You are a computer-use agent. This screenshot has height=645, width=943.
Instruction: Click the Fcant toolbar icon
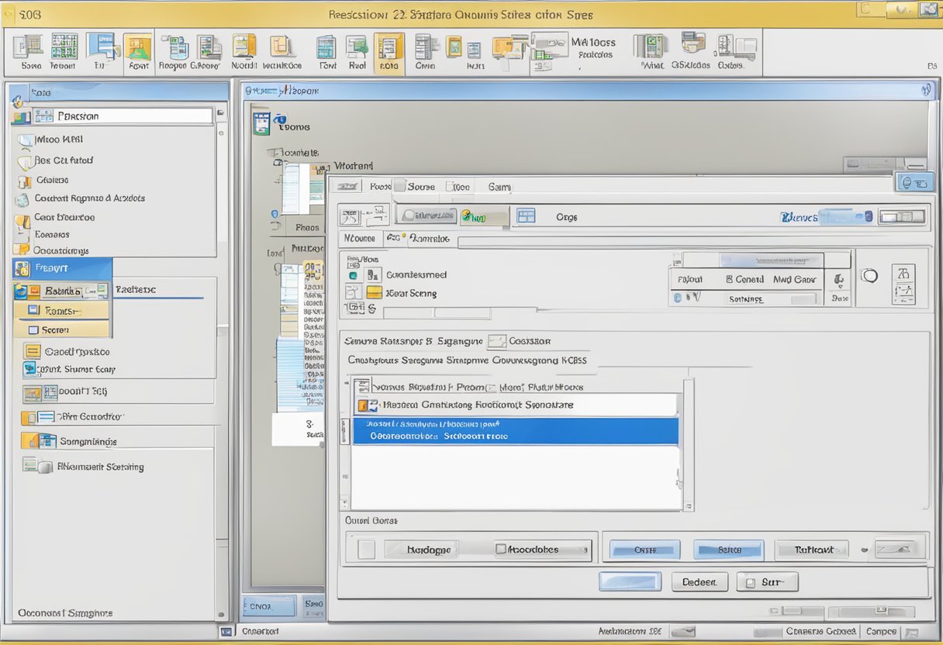coord(138,48)
